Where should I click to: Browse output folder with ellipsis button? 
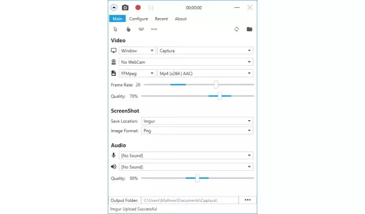tap(248, 200)
